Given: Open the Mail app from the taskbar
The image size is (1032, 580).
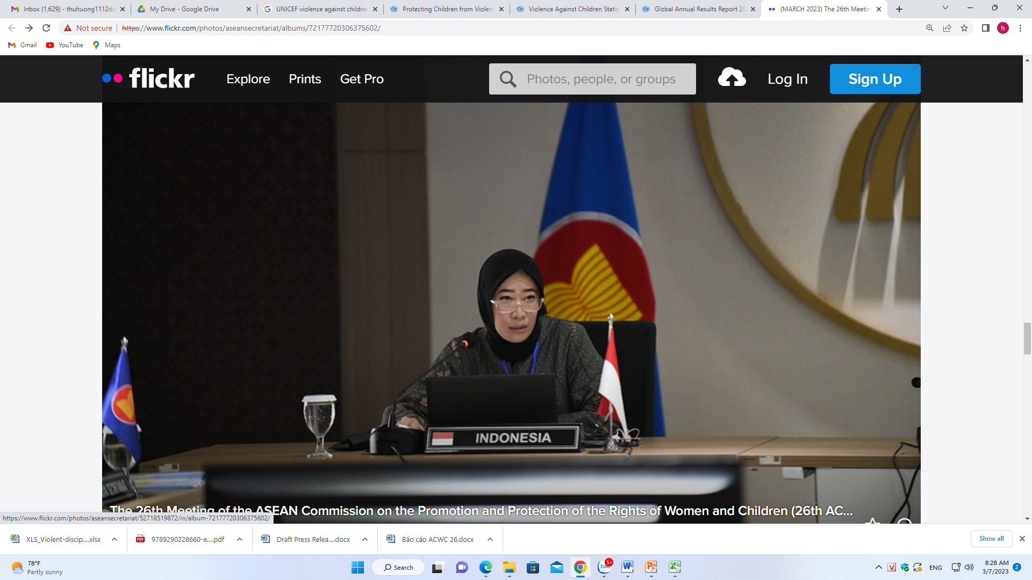Looking at the screenshot, I should click(x=556, y=567).
